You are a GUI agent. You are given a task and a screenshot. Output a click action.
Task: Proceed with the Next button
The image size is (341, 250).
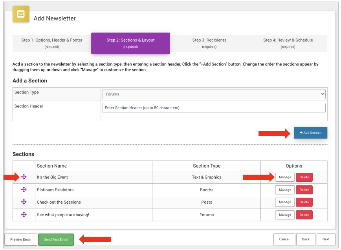point(326,239)
